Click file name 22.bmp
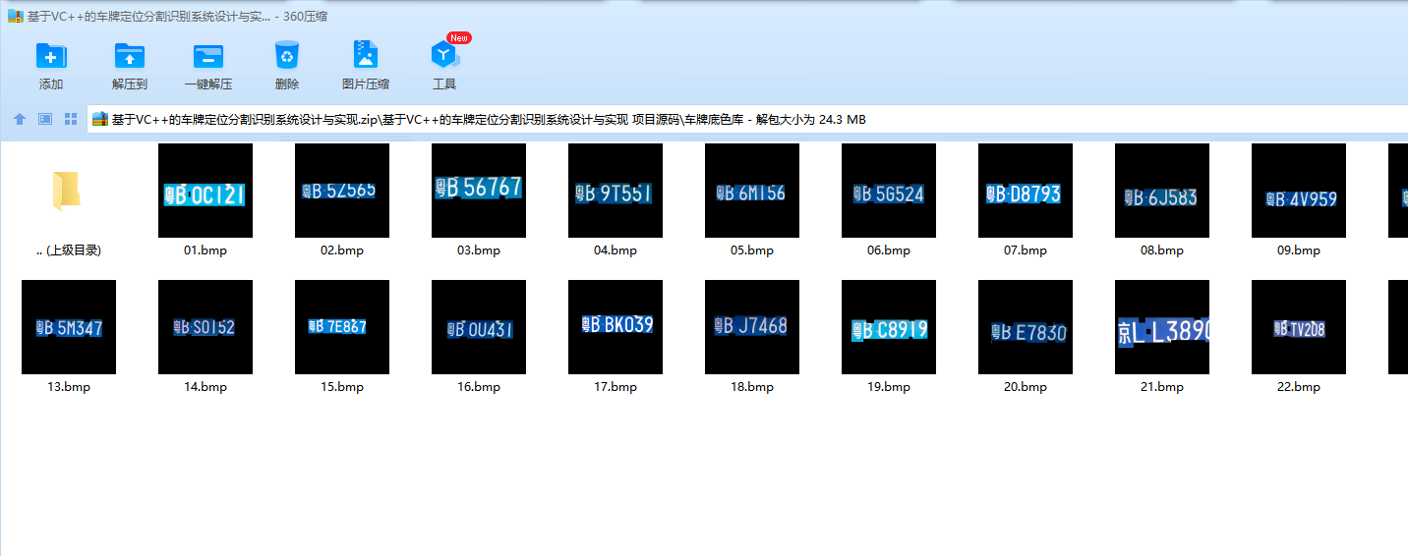Screen dimensions: 1408x556 pyautogui.click(x=1299, y=387)
